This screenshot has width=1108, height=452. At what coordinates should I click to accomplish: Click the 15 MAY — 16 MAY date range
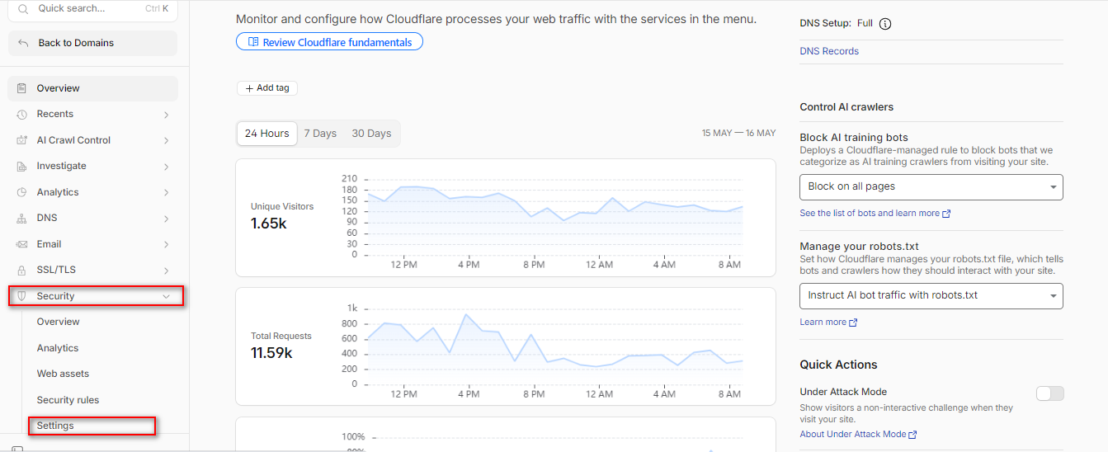coord(738,133)
